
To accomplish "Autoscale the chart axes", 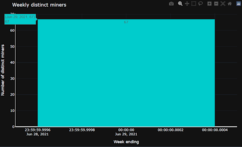I will point(223,4).
